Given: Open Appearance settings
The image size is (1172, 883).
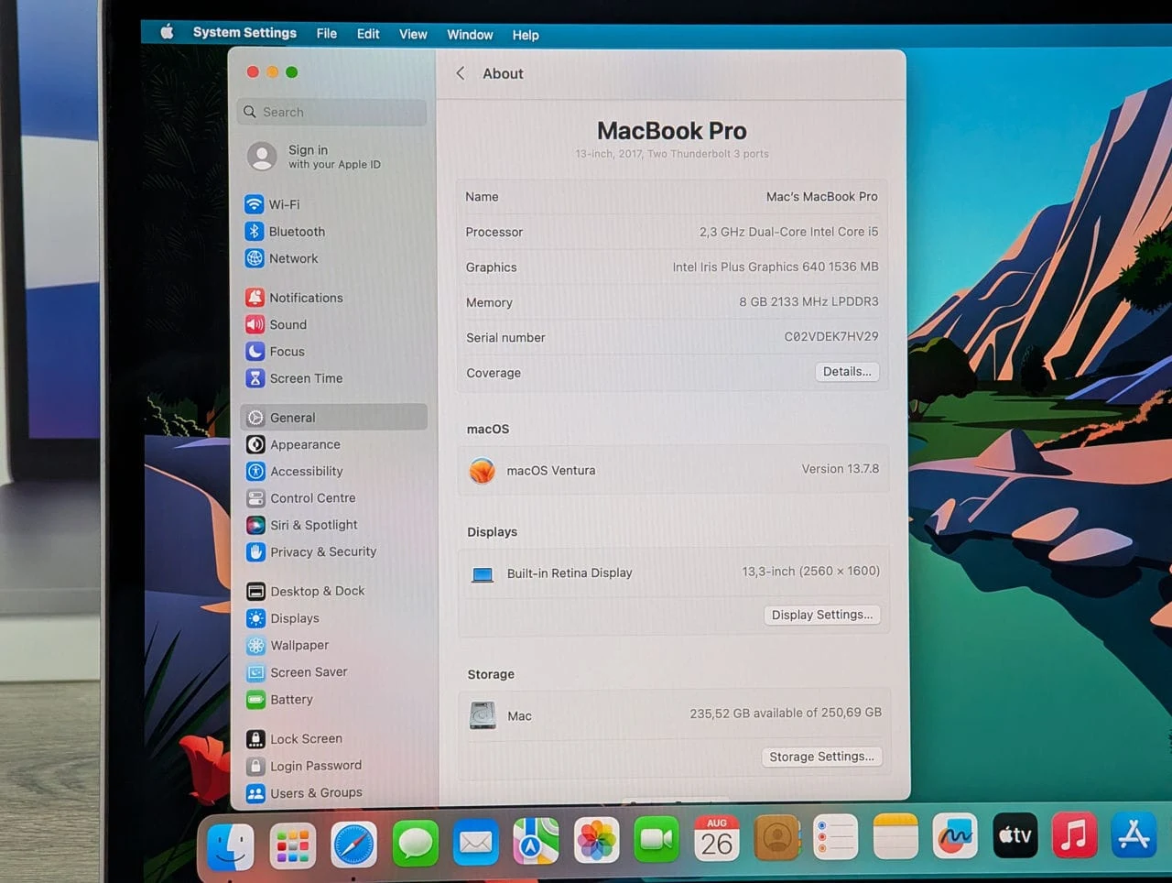Looking at the screenshot, I should pyautogui.click(x=293, y=444).
